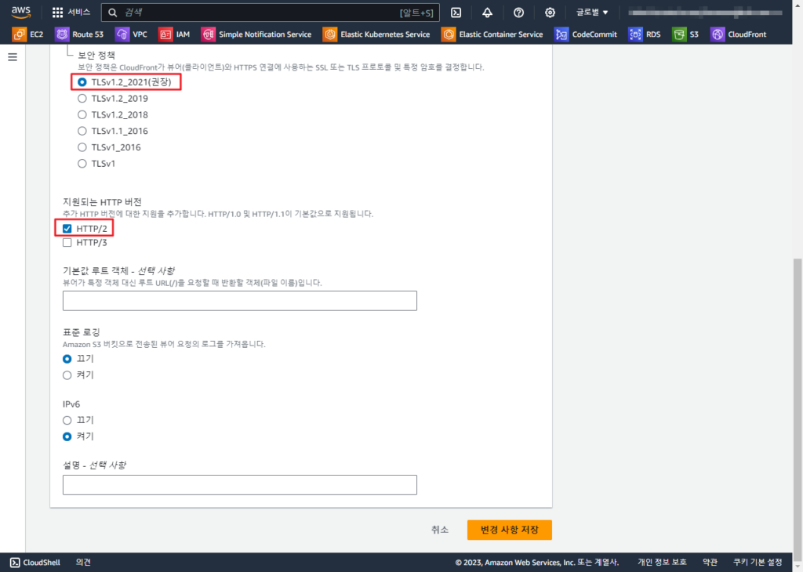This screenshot has width=803, height=572.
Task: Open the blurred account menu
Action: click(x=705, y=13)
